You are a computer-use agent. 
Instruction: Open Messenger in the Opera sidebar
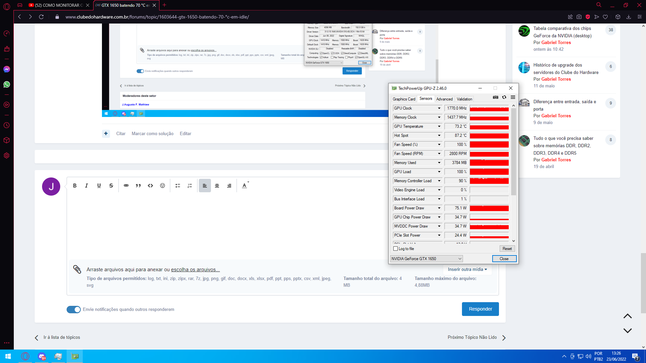pos(7,69)
